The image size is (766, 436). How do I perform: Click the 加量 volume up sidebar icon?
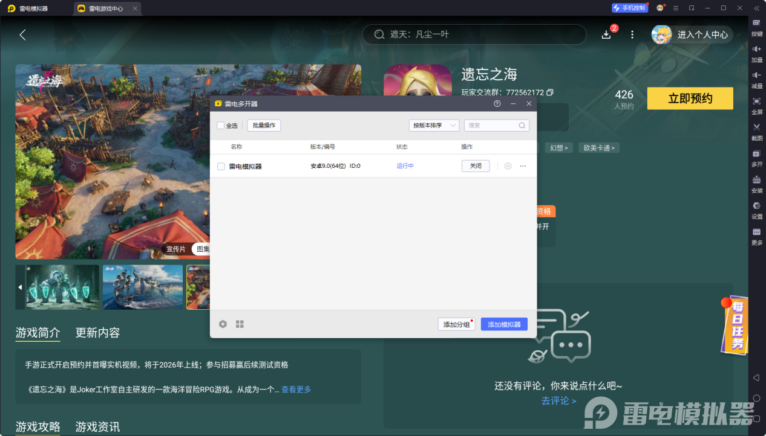(x=756, y=53)
